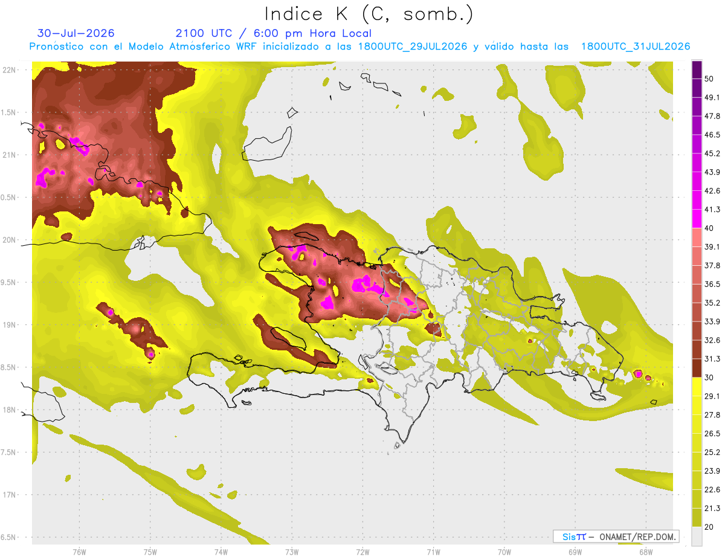Image resolution: width=725 pixels, height=560 pixels.
Task: Click the 75W longitude label
Action: (x=150, y=552)
